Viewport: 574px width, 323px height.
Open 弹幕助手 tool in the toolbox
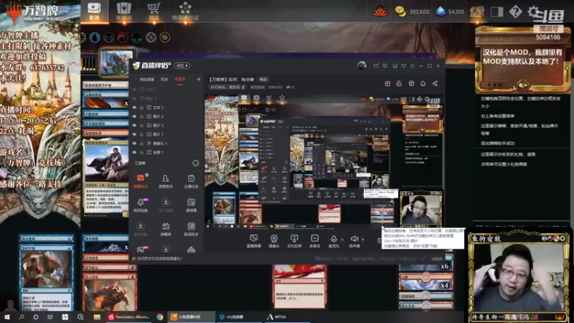coord(140,181)
